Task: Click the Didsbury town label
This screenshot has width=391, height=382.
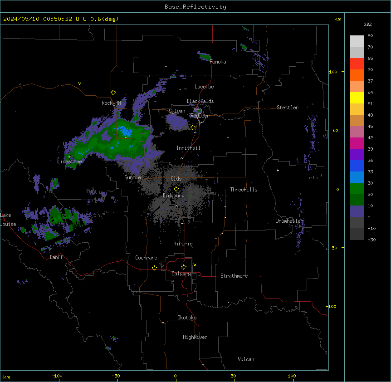Action: [174, 196]
